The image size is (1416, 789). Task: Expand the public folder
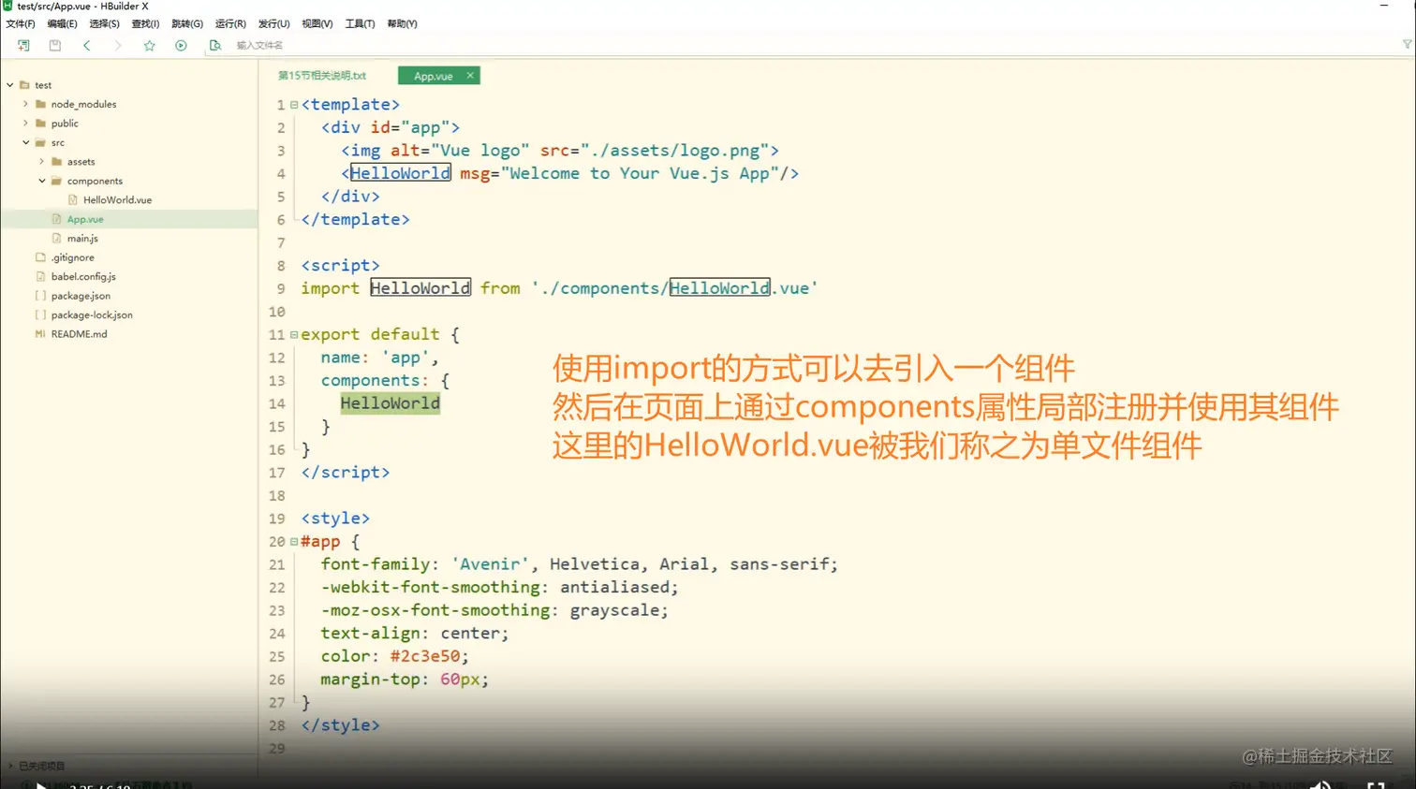coord(26,123)
